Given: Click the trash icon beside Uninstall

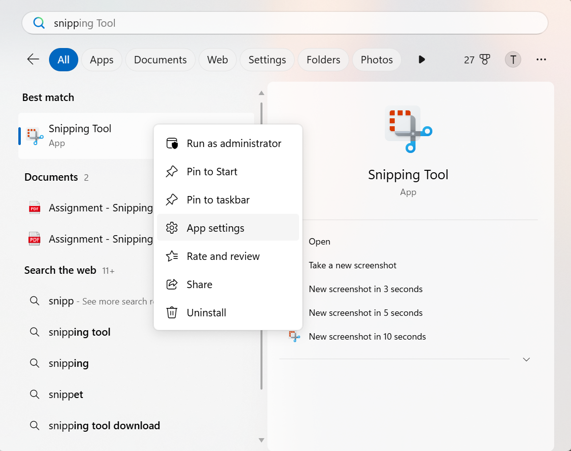Looking at the screenshot, I should (x=172, y=313).
